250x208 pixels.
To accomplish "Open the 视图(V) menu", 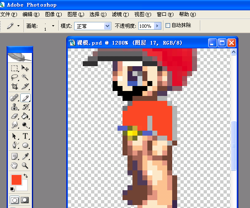I will tap(143, 14).
